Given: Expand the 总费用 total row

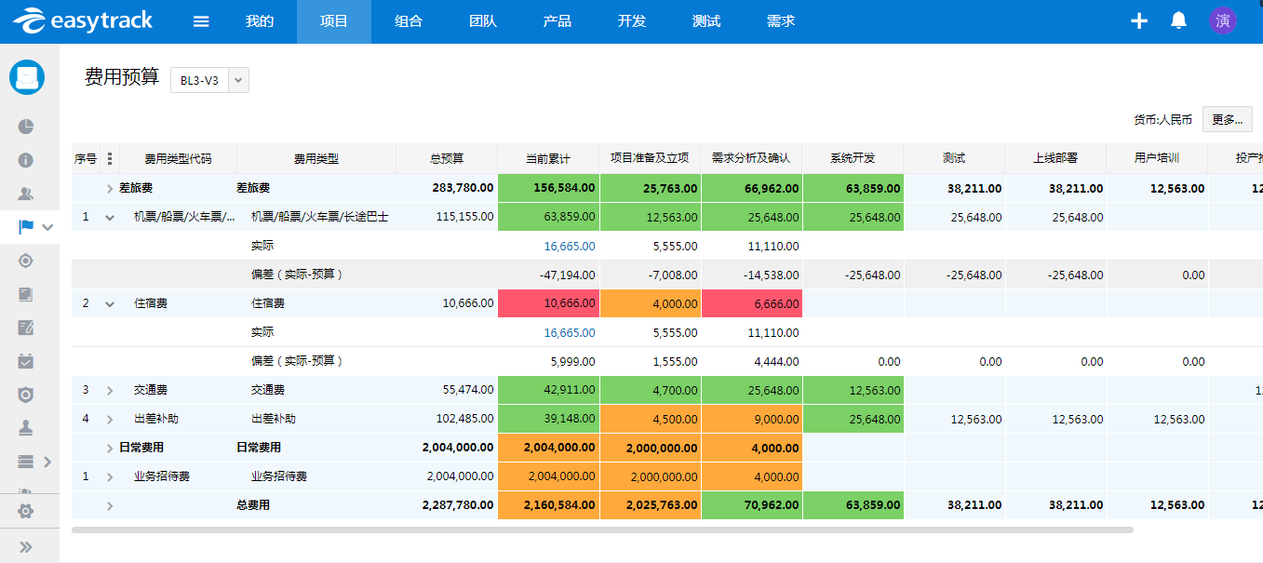Looking at the screenshot, I should [x=110, y=506].
